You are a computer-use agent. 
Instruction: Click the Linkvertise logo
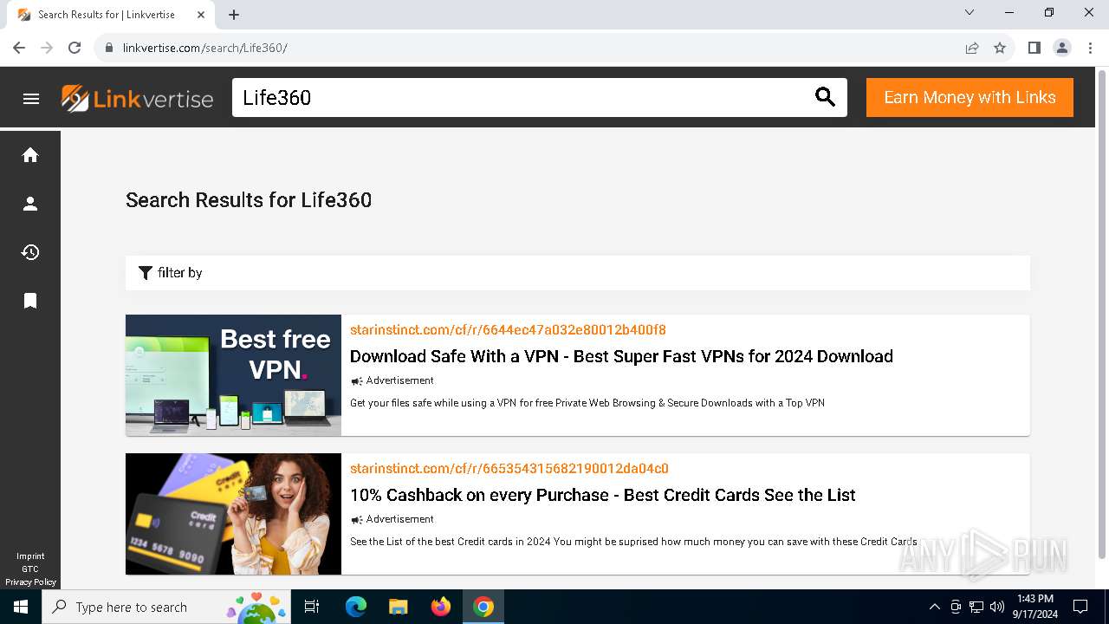[137, 98]
